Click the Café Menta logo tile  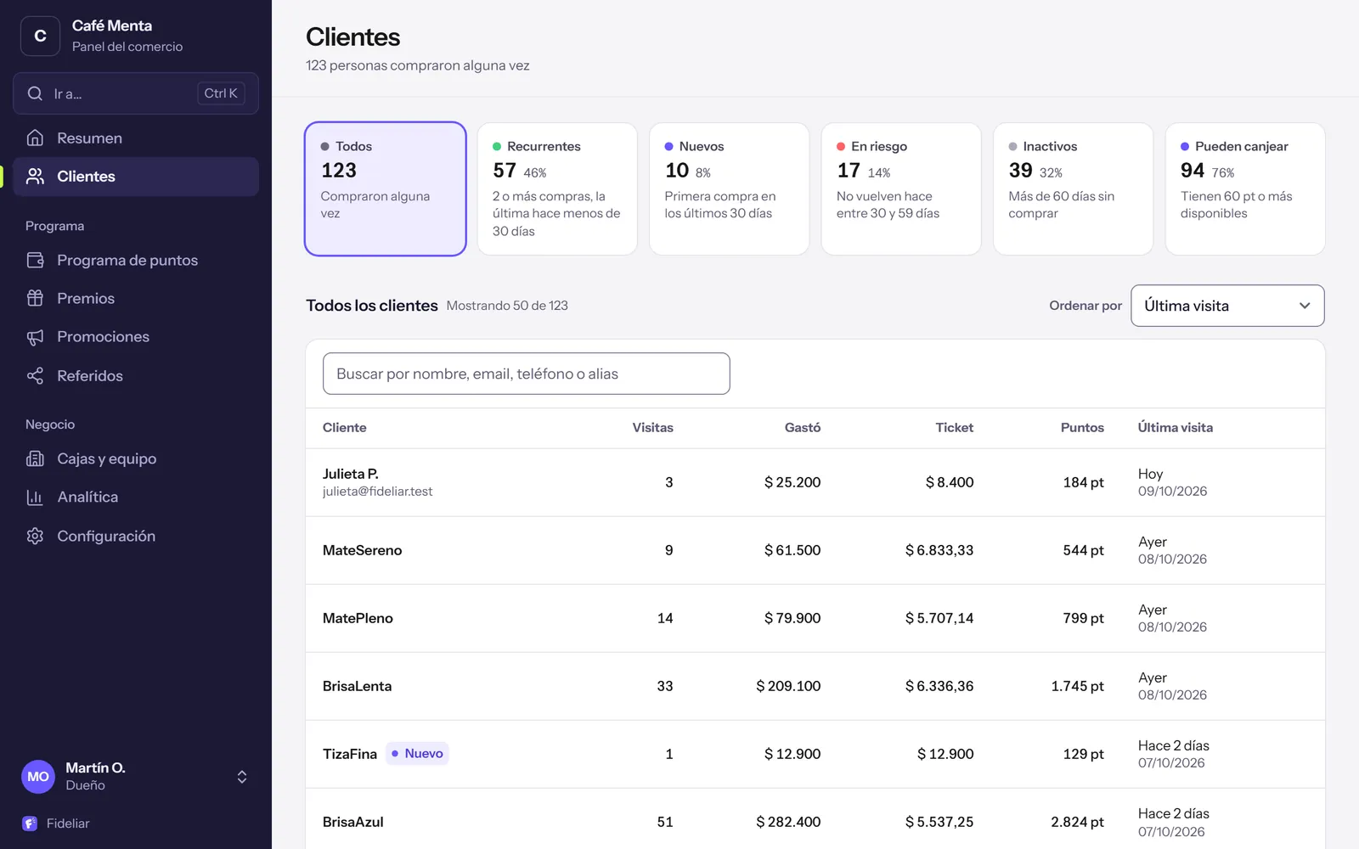pyautogui.click(x=40, y=36)
